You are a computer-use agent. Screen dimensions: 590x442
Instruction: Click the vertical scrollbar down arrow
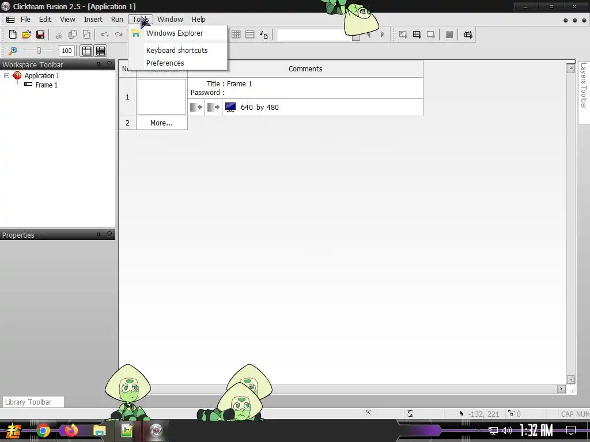click(571, 380)
